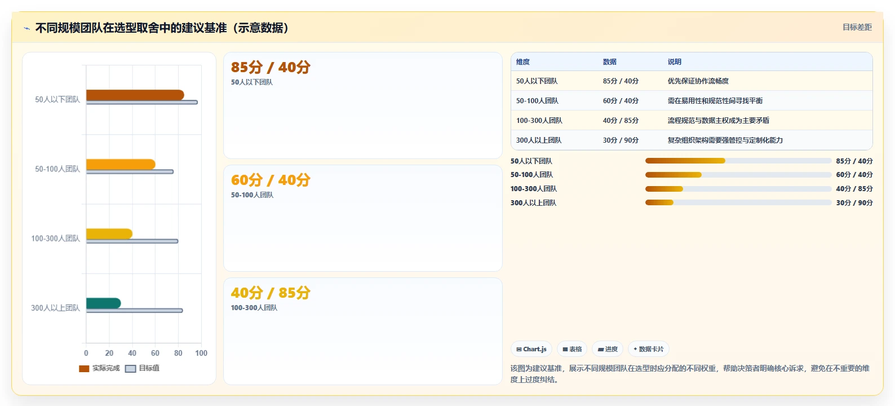Image resolution: width=895 pixels, height=406 pixels.
Task: Click progress value 60分 / 40分 at row end
Action: coord(854,175)
